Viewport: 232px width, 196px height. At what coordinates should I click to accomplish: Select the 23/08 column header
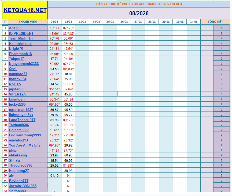(x=82, y=22)
